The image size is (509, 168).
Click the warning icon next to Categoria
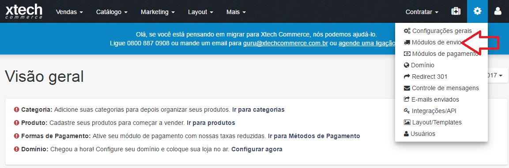(x=17, y=110)
